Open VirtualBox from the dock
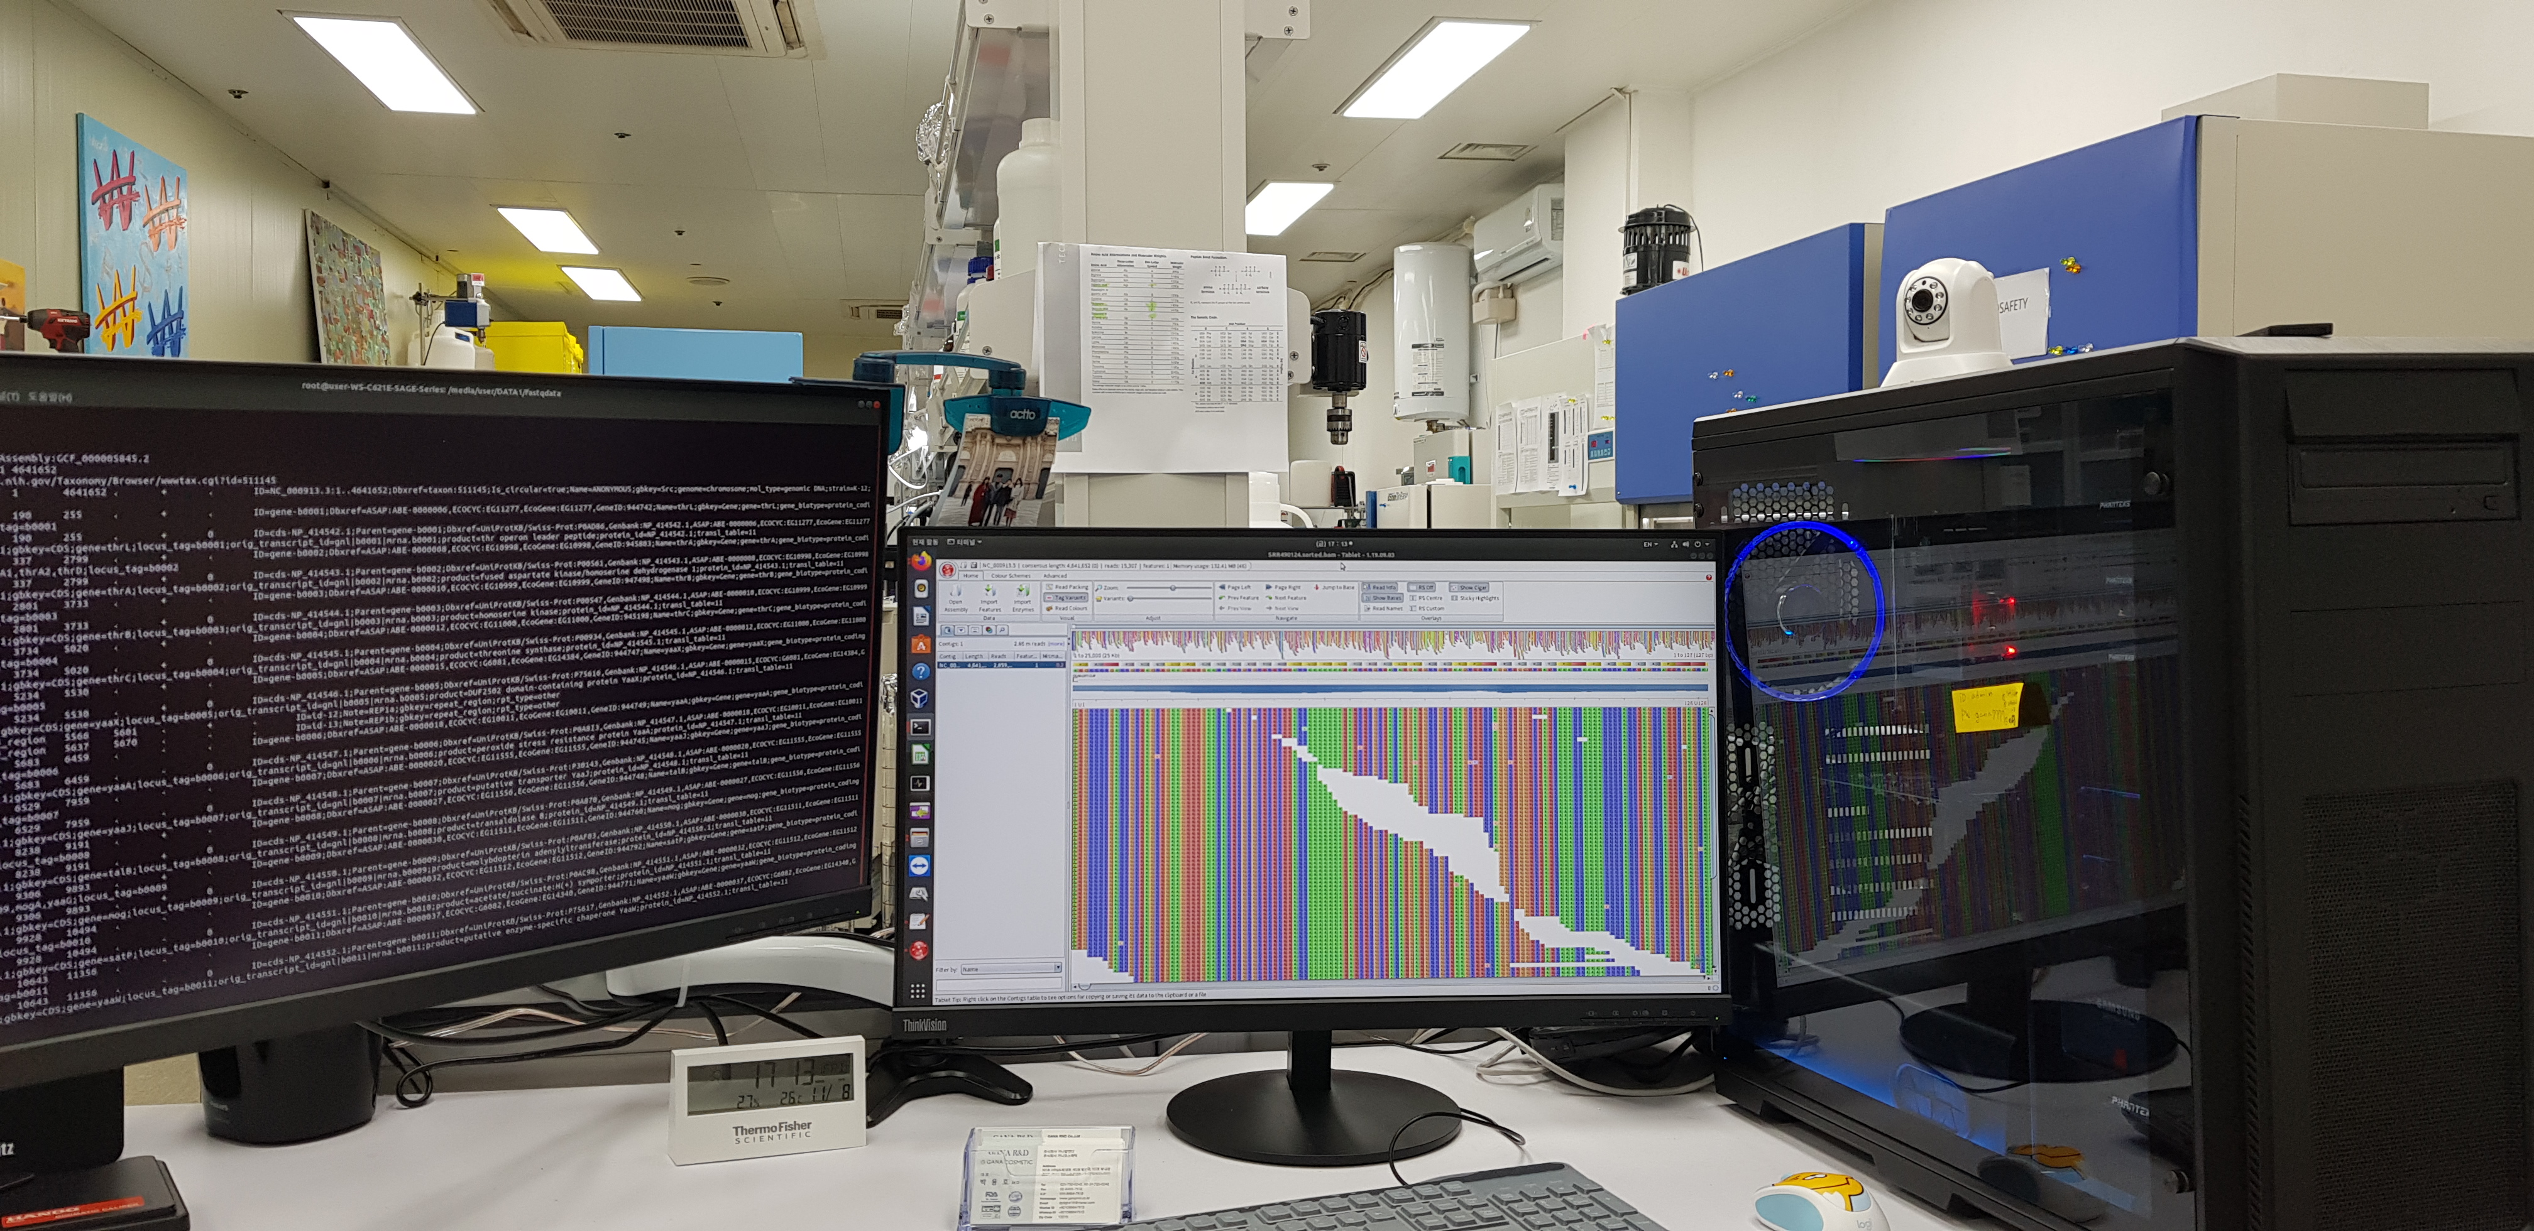This screenshot has height=1231, width=2534. (x=919, y=697)
